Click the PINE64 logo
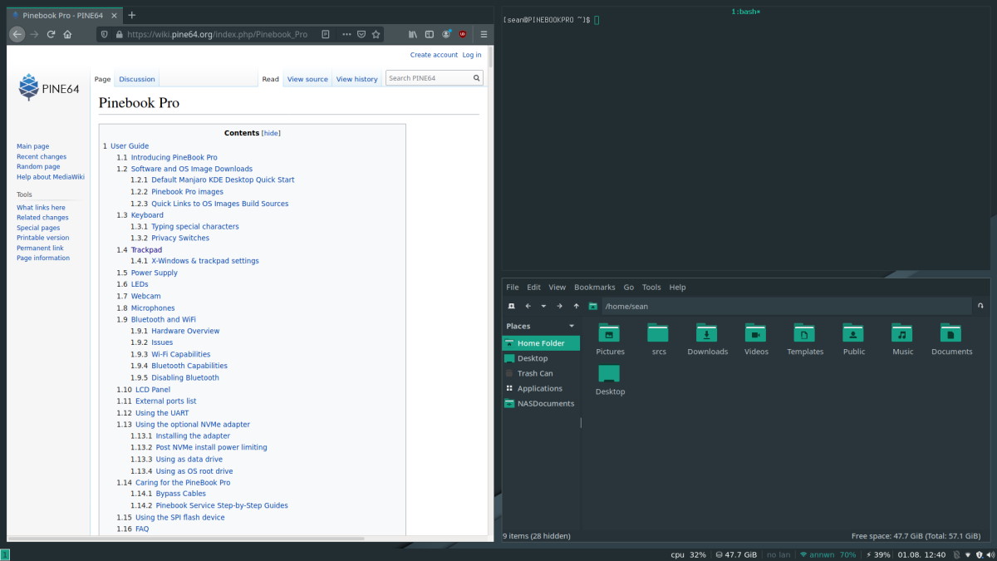Screen dimensions: 997x561 coord(49,87)
